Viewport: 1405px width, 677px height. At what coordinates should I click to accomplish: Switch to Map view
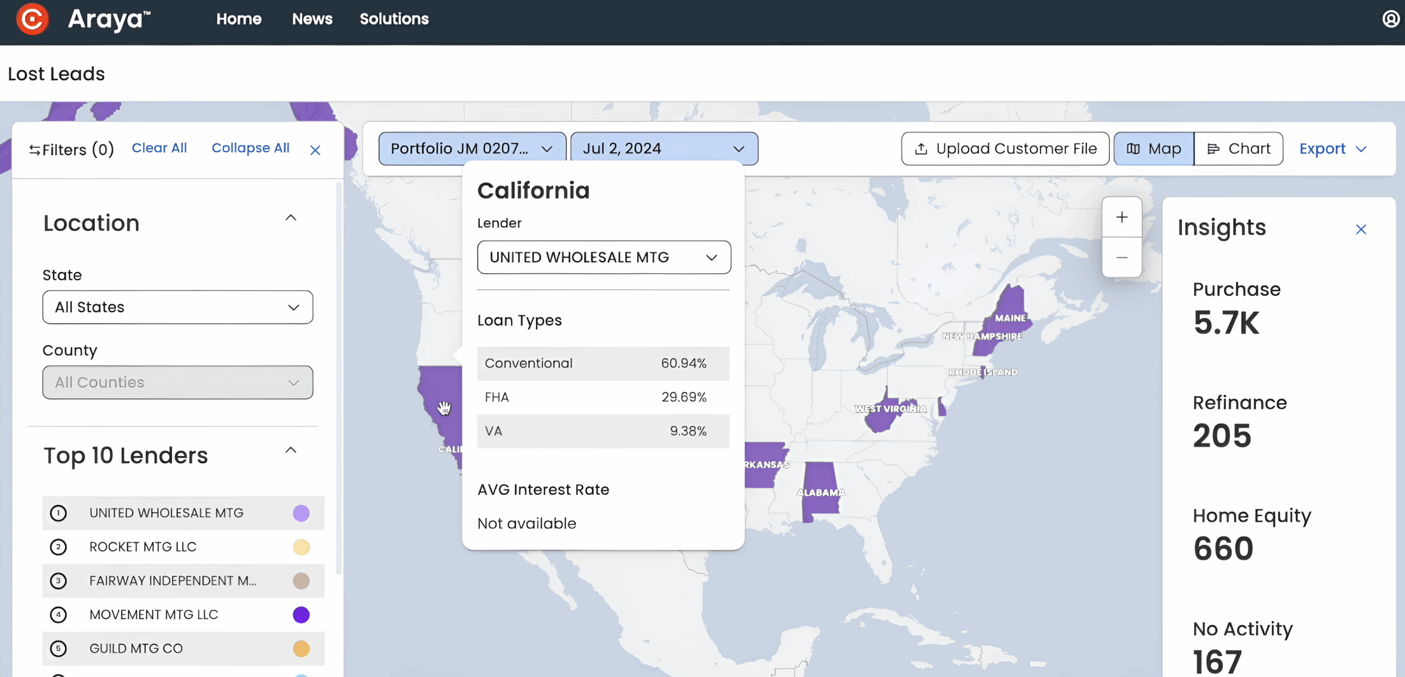[1154, 149]
